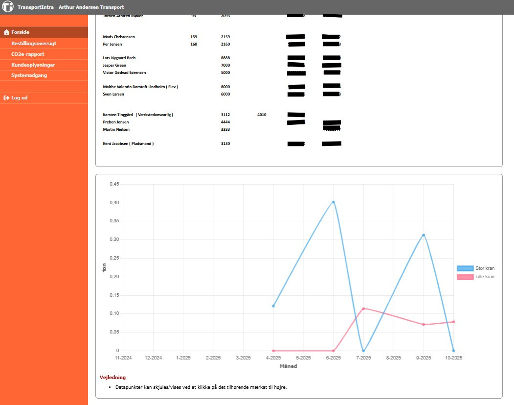The height and width of the screenshot is (405, 514).
Task: Click the Karsten Tinggård staff row
Action: pos(138,115)
